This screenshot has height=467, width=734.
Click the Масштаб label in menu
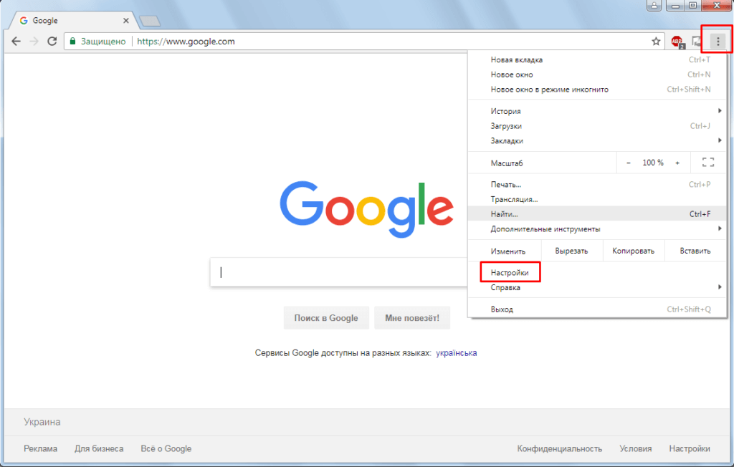point(507,163)
